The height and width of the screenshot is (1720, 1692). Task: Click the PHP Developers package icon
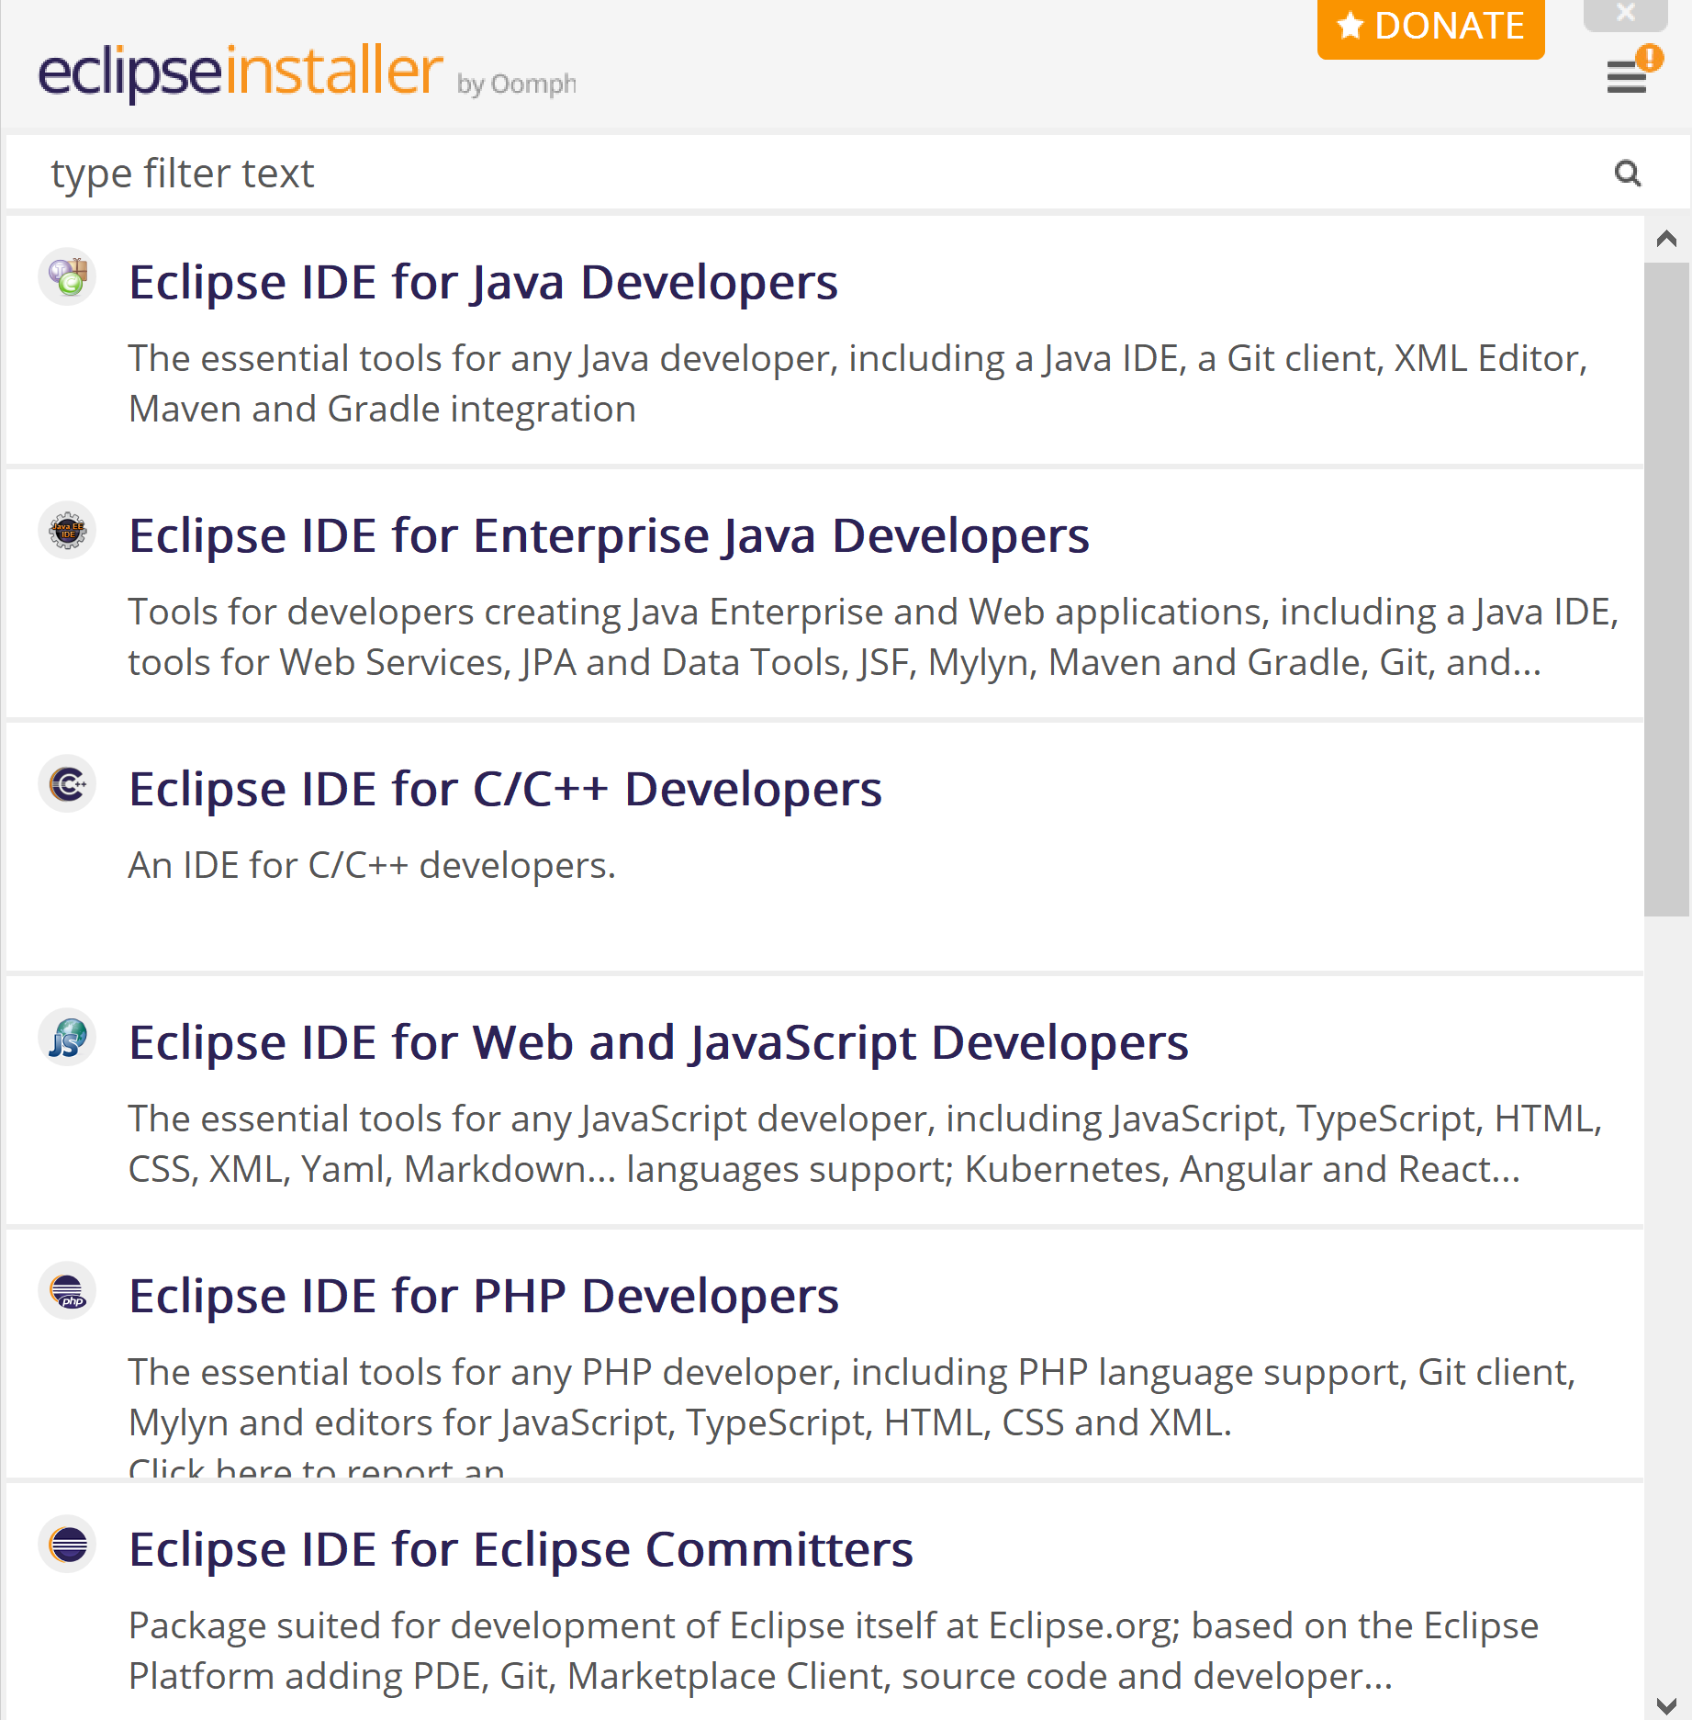pyautogui.click(x=68, y=1290)
